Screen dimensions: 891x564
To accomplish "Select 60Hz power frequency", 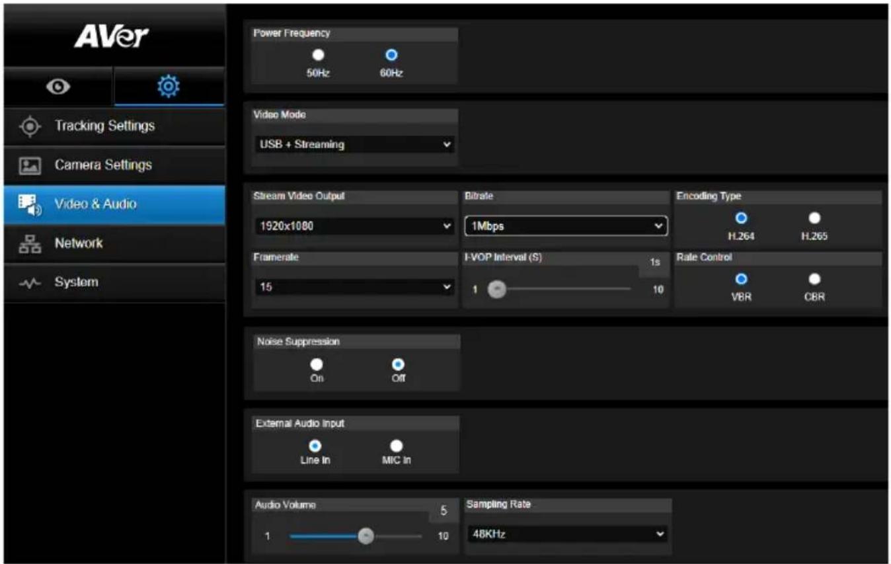I will 391,56.
